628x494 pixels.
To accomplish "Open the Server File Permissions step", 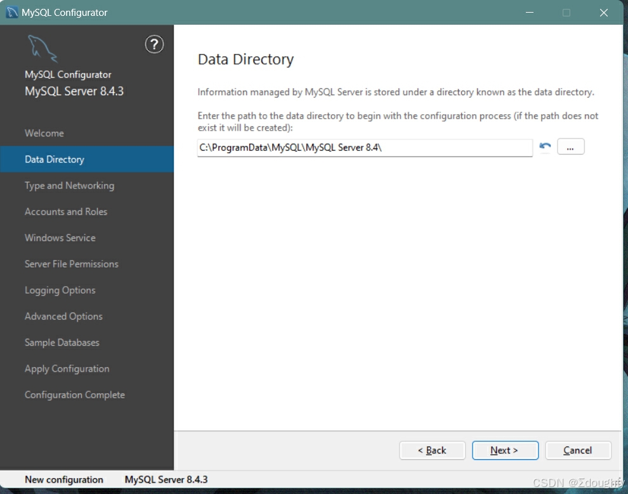I will coord(87,264).
